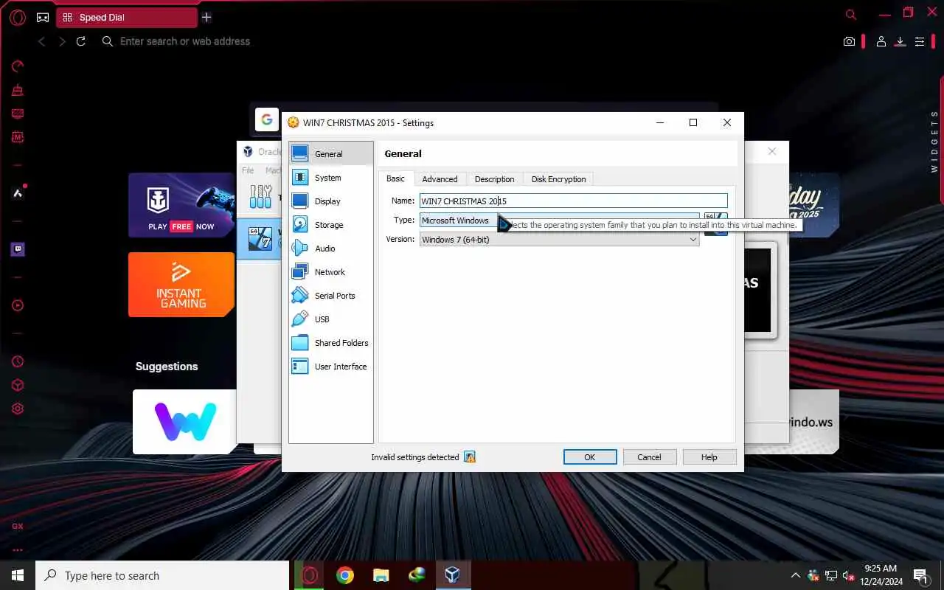
Task: Switch to the Advanced tab
Action: (440, 179)
